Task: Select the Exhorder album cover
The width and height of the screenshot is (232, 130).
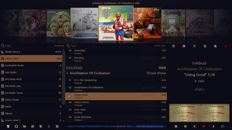Action: pyautogui.click(x=173, y=23)
